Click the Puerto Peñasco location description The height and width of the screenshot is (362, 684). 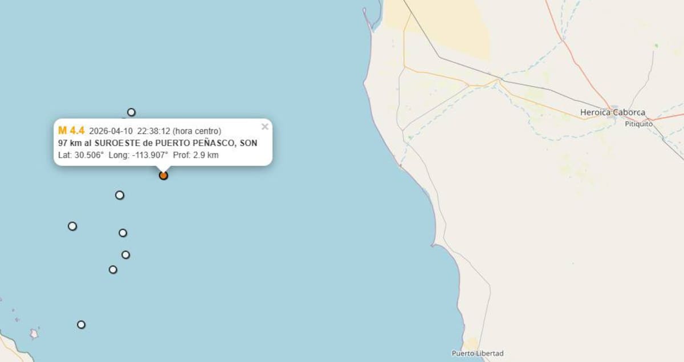click(157, 143)
